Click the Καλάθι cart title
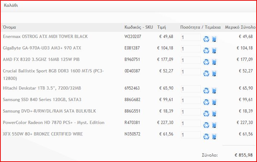Image resolution: width=257 pixels, height=162 pixels. (x=11, y=5)
